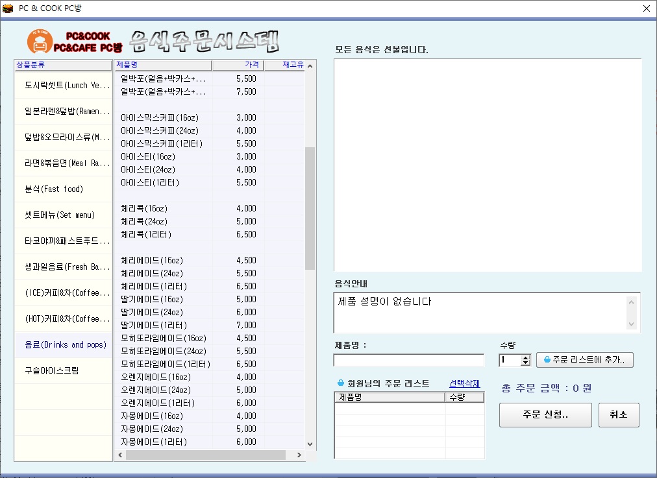Click order list 제품명 column header
Viewport: 657px width, 478px height.
click(x=390, y=397)
